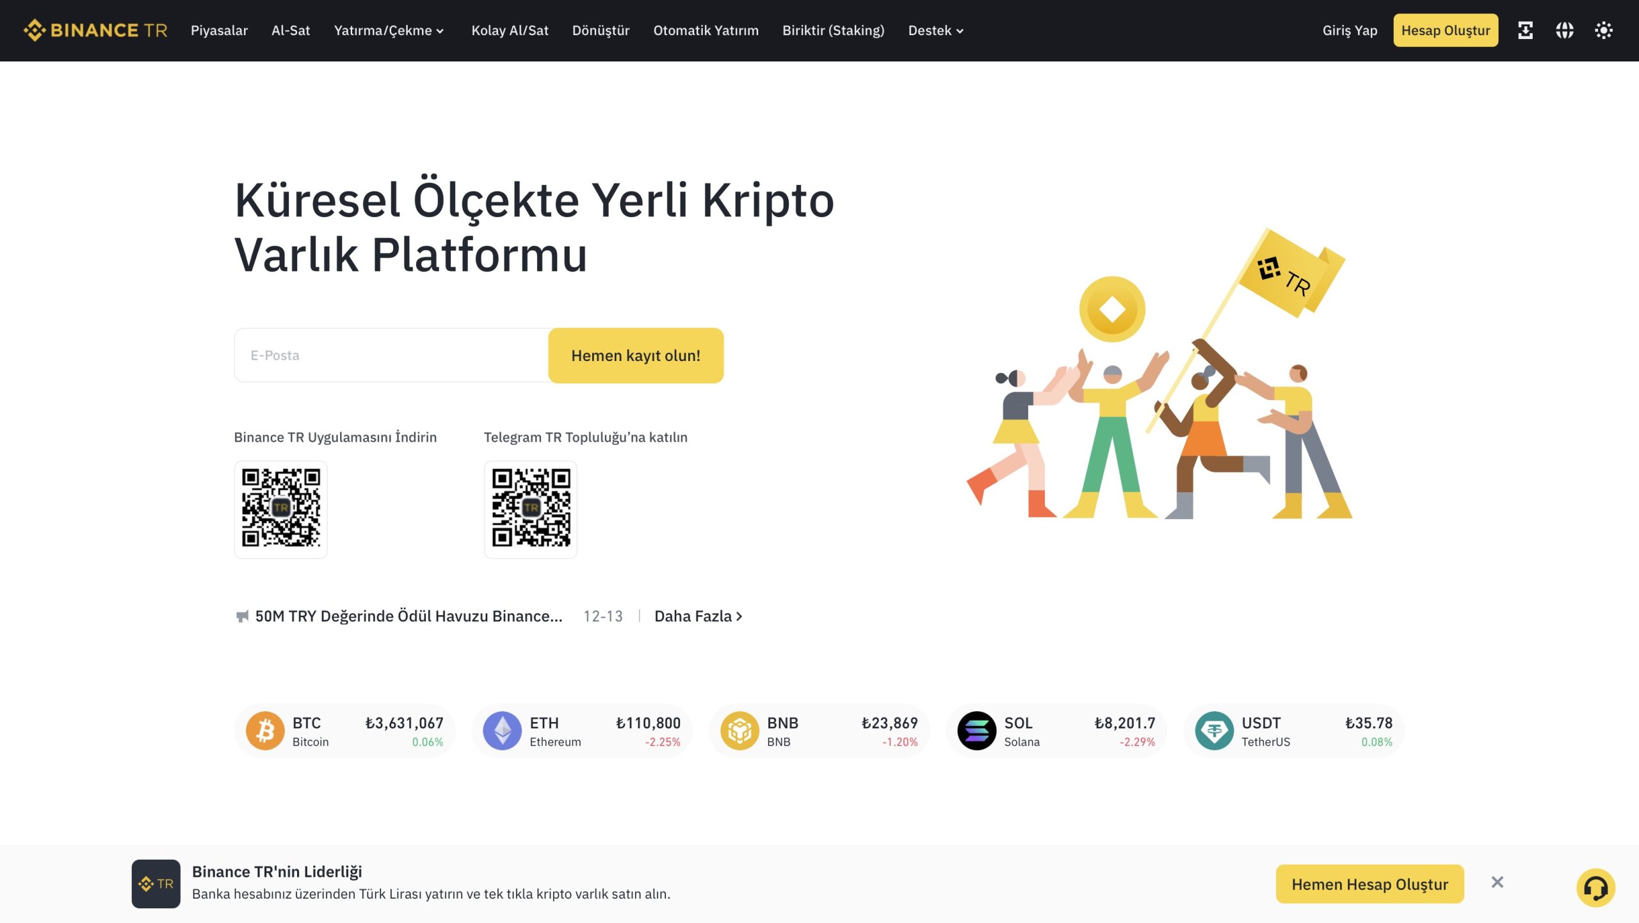Click the USDT price ₺35.78
Viewport: 1639px width, 923px height.
point(1369,723)
